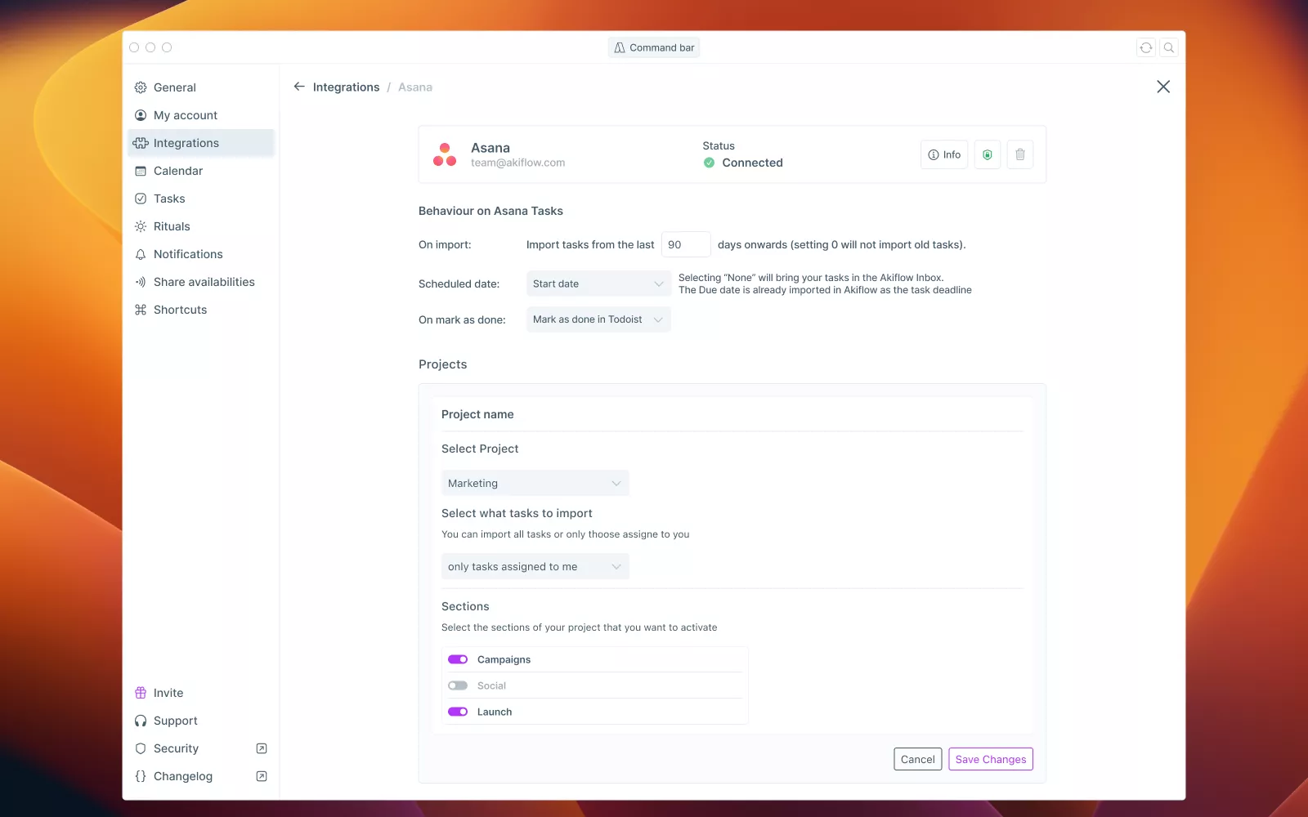Viewport: 1308px width, 817px height.
Task: Enable the Social section toggle
Action: (458, 685)
